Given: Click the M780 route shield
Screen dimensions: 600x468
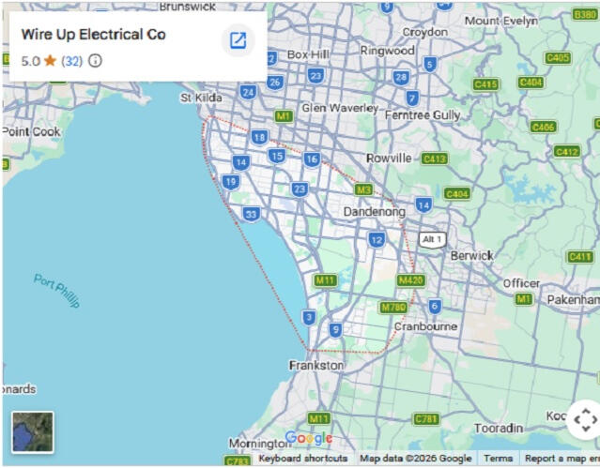Looking at the screenshot, I should pos(392,307).
